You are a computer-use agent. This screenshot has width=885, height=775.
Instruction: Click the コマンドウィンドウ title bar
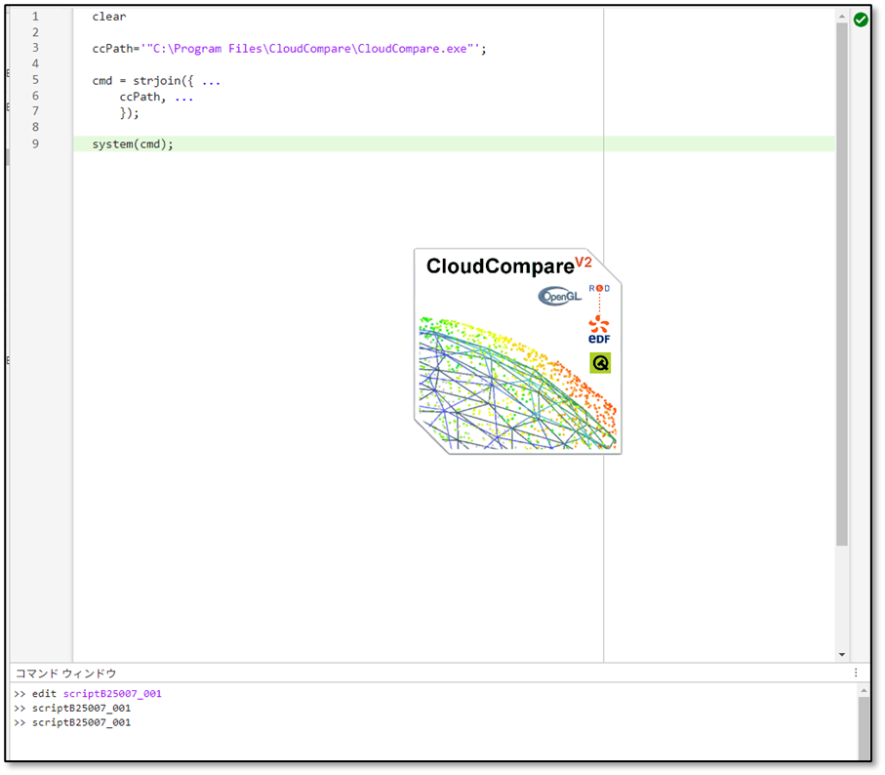(65, 672)
